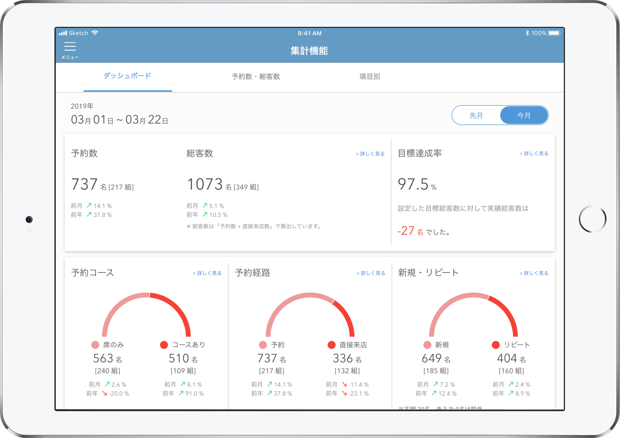Expand 詳しく見る for 予約コース
The height and width of the screenshot is (438, 620).
pos(207,273)
